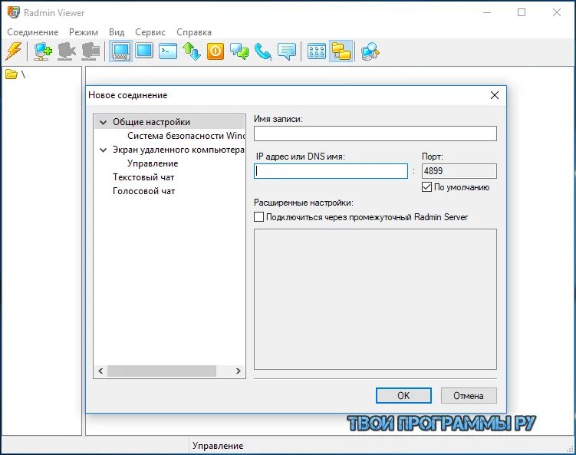Open the Соединение menu
This screenshot has height=455, width=576.
point(33,32)
